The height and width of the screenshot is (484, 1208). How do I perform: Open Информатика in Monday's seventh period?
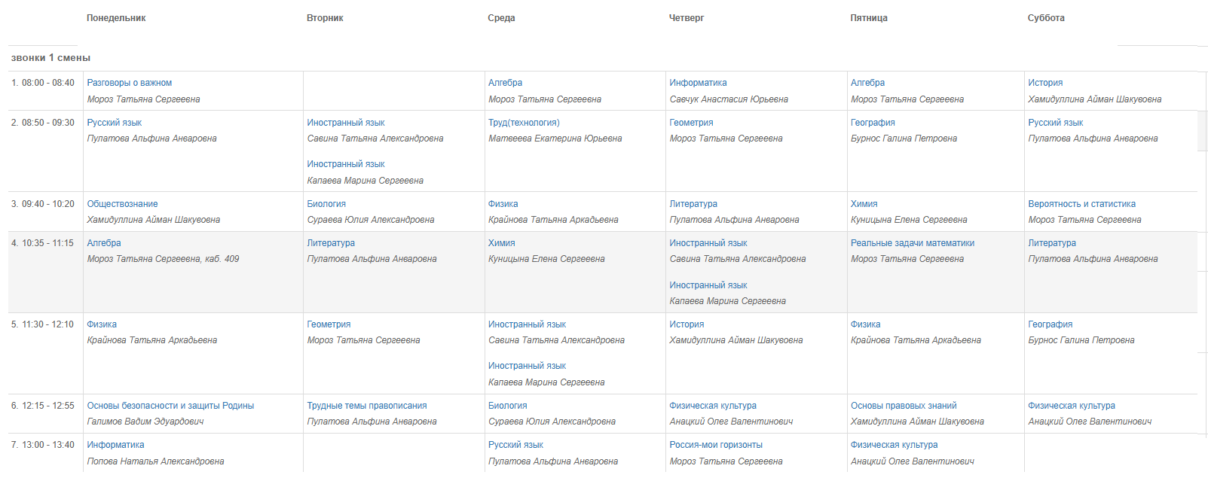tap(115, 445)
